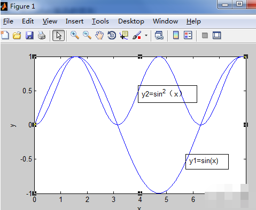Click the y-axis tick label -0.5
The width and height of the screenshot is (256, 210).
26,159
